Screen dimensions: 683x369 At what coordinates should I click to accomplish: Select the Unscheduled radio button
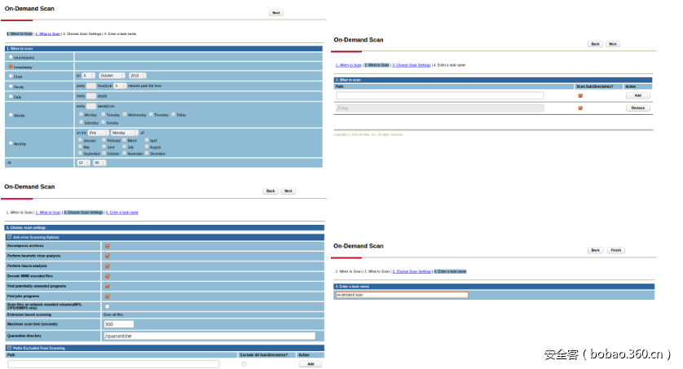pyautogui.click(x=11, y=58)
